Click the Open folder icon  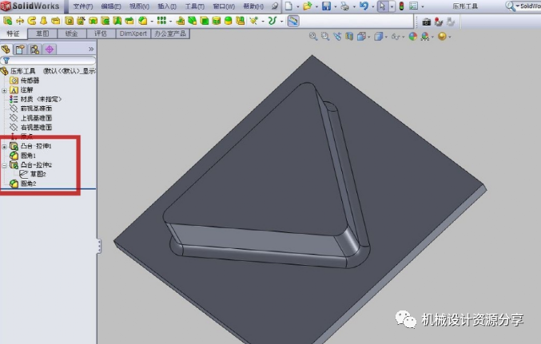point(307,6)
